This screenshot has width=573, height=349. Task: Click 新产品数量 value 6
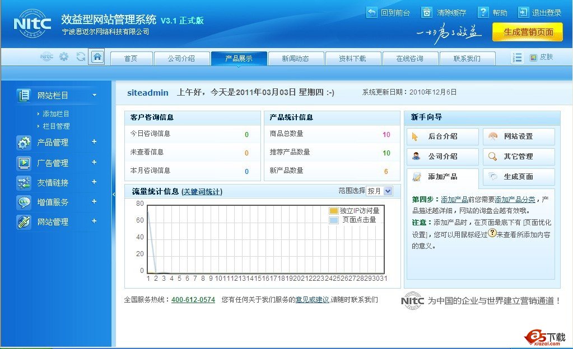point(386,172)
